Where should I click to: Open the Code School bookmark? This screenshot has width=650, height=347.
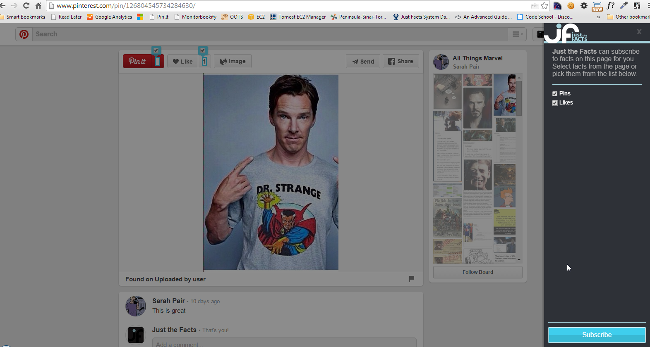click(x=545, y=17)
